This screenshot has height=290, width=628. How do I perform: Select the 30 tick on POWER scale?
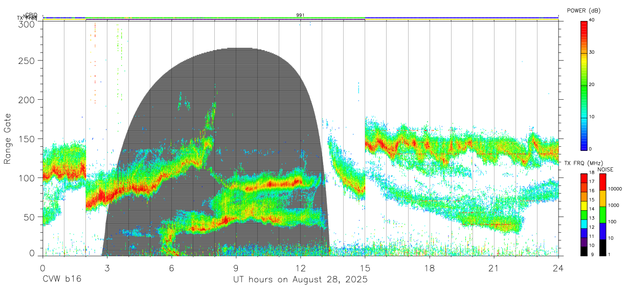(x=592, y=52)
